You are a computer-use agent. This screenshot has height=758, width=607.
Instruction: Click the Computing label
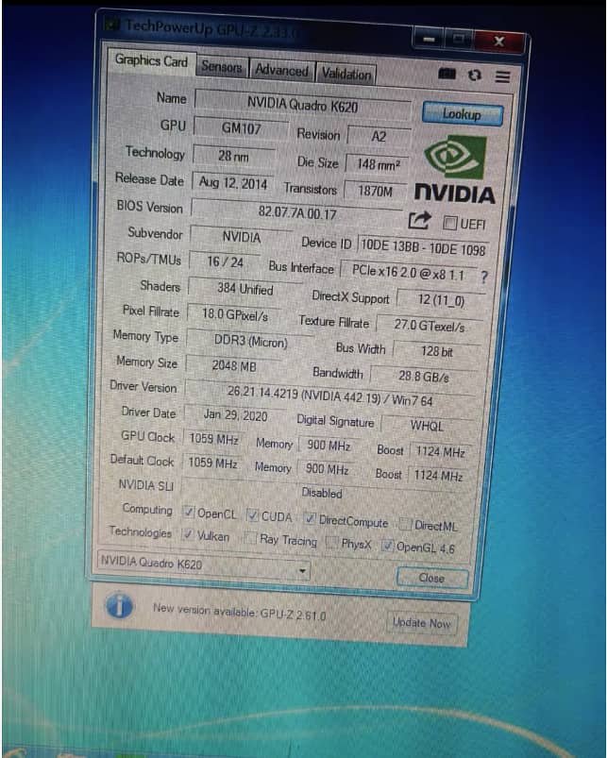(147, 509)
